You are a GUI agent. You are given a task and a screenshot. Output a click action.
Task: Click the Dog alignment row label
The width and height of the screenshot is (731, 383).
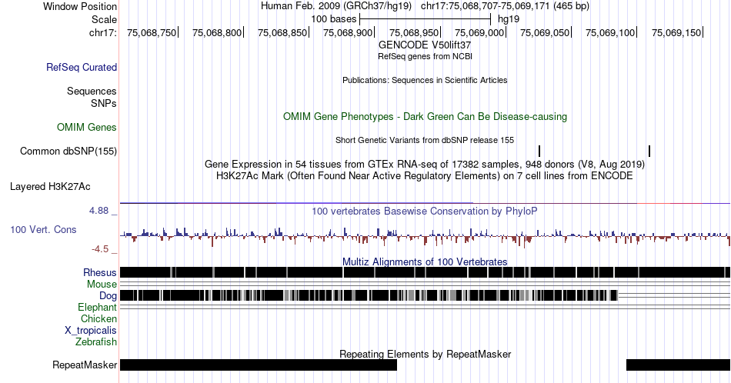coord(108,296)
